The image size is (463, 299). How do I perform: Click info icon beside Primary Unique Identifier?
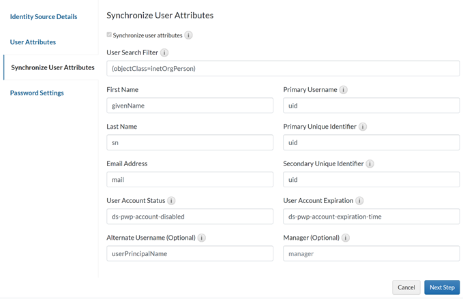point(363,127)
